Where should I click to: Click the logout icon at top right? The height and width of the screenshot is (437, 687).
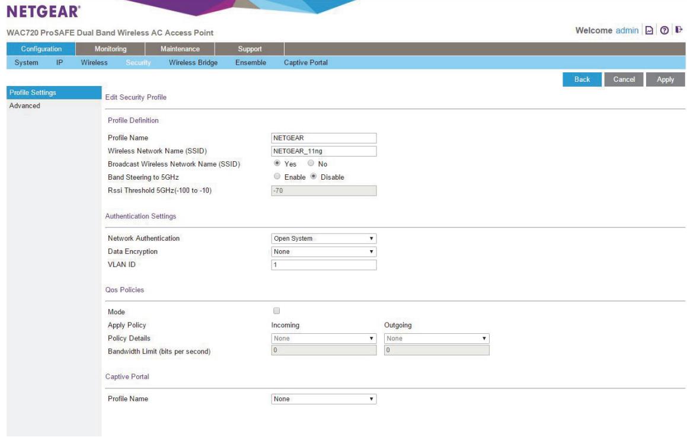coord(679,30)
